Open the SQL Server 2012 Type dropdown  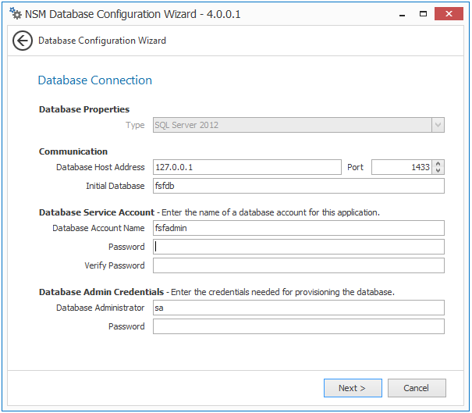pos(438,125)
